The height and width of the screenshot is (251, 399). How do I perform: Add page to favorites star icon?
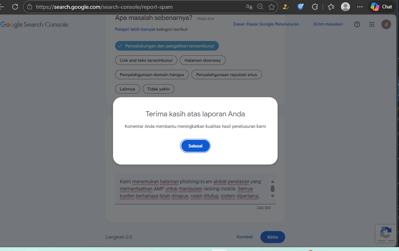[272, 7]
